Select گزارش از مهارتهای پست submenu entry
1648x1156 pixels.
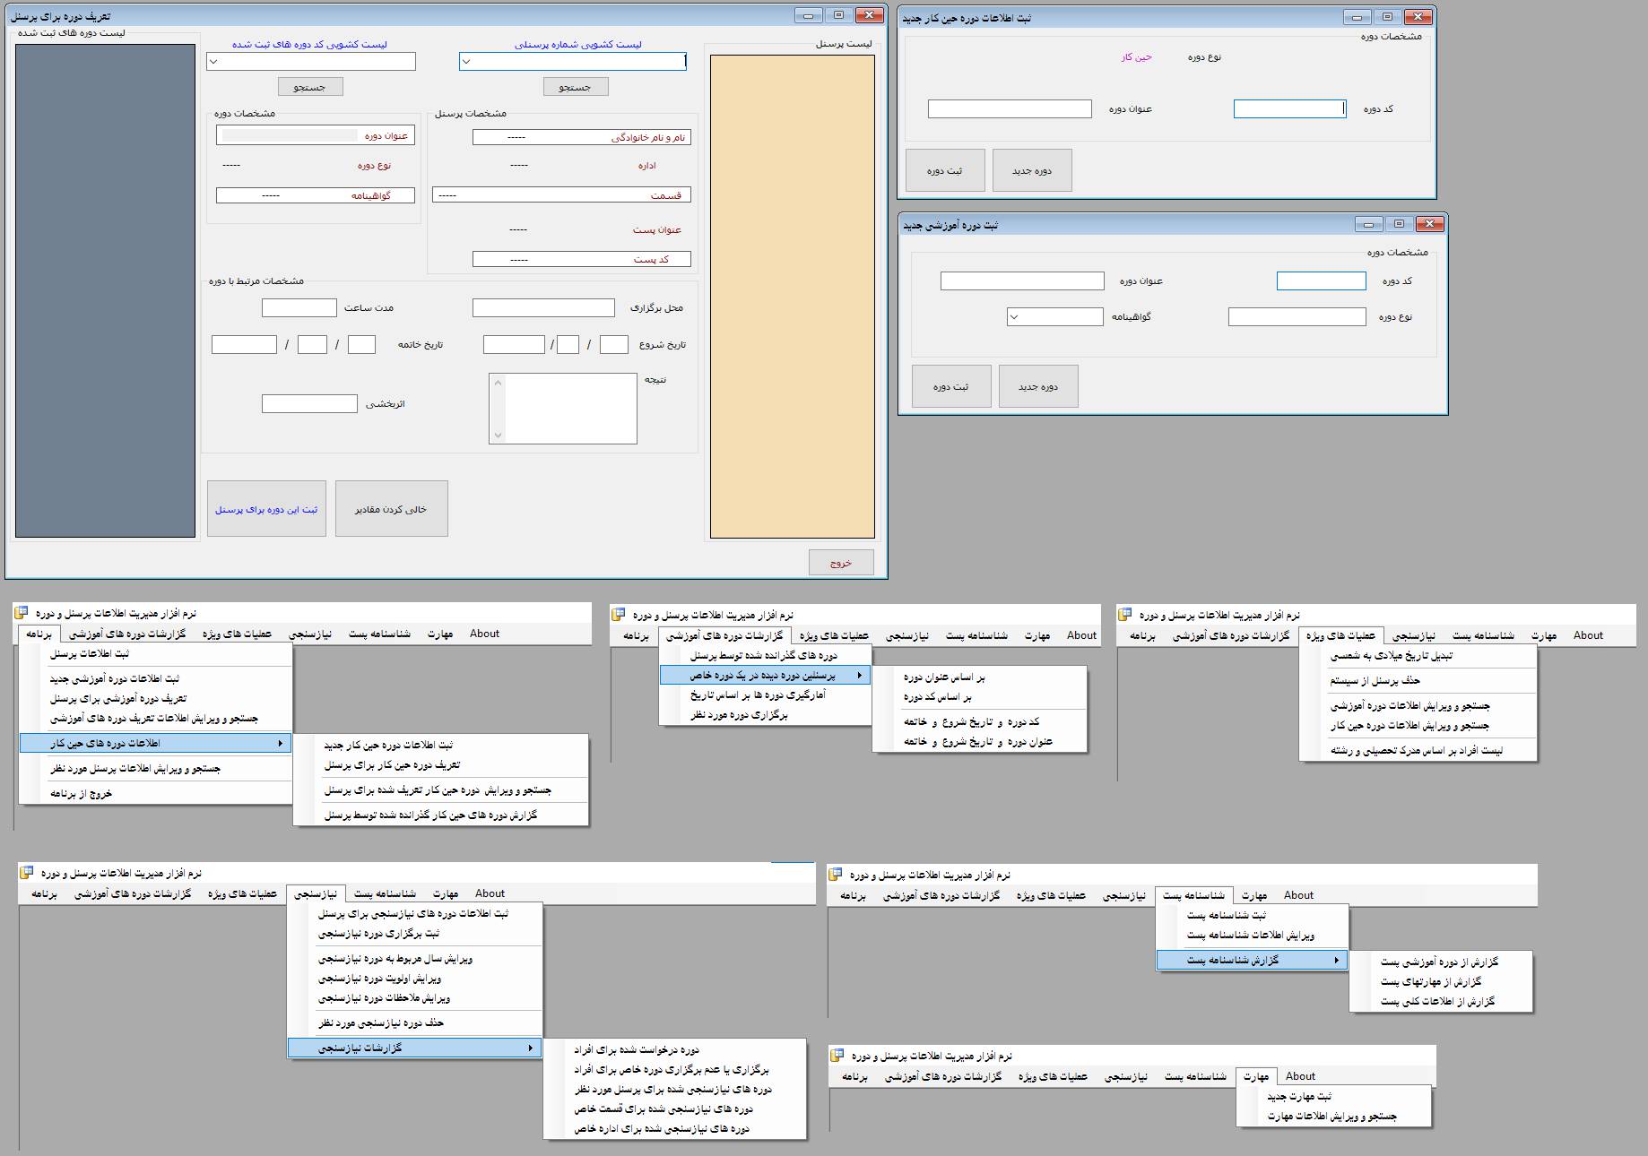click(x=1430, y=981)
